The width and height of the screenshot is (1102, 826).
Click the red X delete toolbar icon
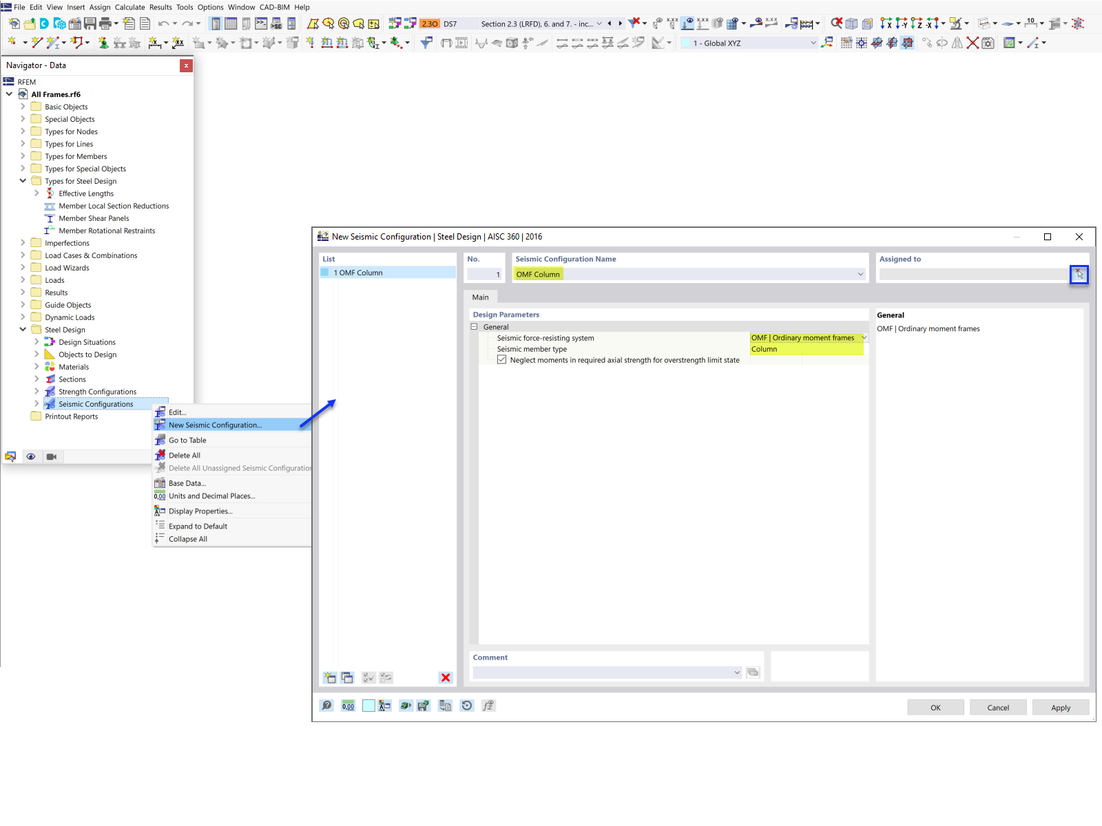point(973,43)
